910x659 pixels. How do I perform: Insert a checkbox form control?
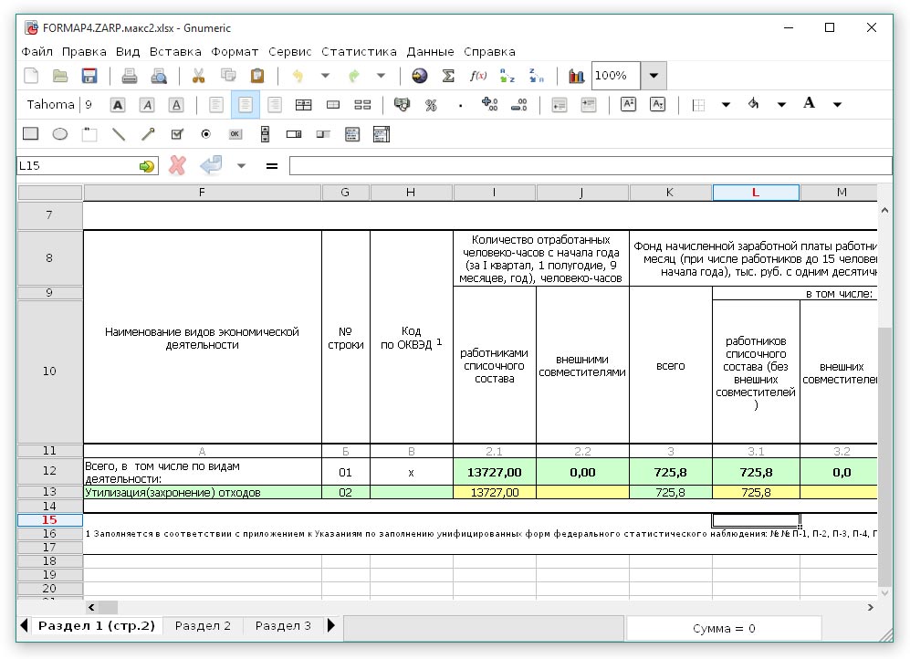click(x=177, y=134)
